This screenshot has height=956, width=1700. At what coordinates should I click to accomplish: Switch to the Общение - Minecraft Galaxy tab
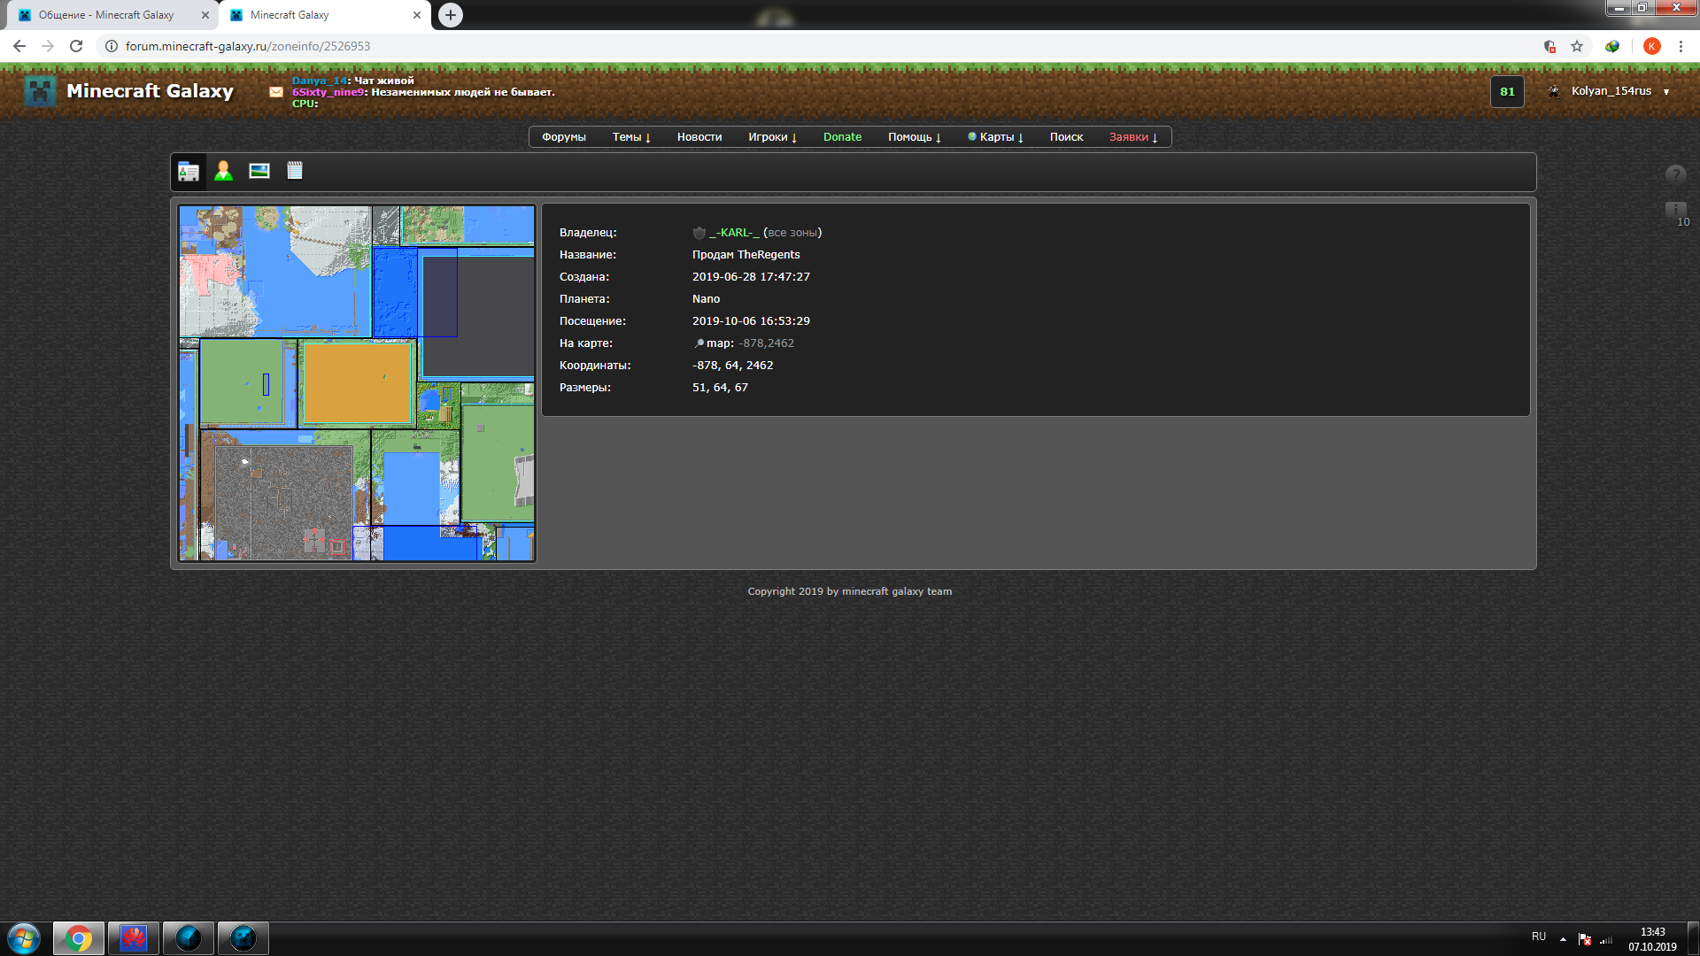pyautogui.click(x=106, y=15)
